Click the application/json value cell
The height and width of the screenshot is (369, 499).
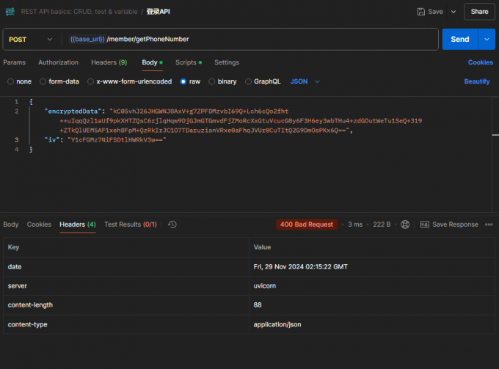372,324
